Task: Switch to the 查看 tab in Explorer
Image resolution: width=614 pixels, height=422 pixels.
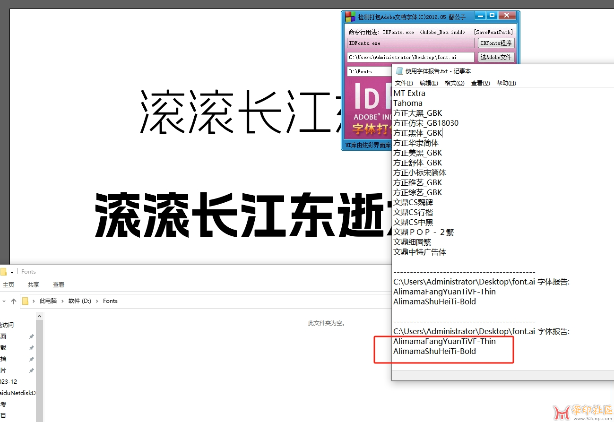Action: point(59,285)
